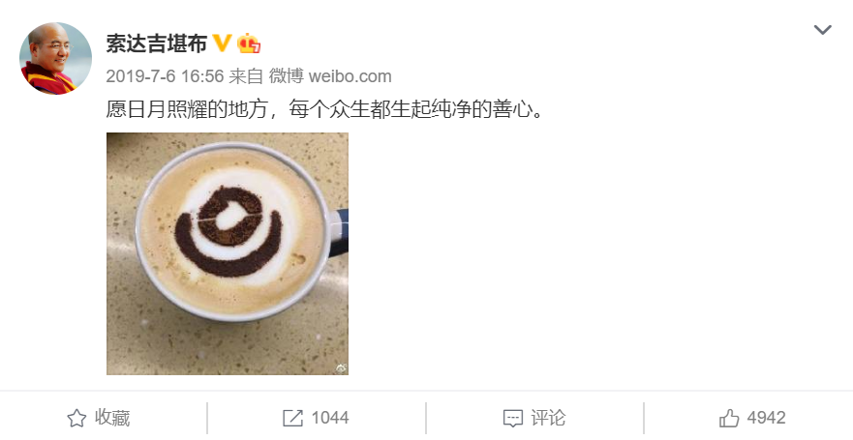
Task: Click the crown membership badge
Action: coord(249,43)
